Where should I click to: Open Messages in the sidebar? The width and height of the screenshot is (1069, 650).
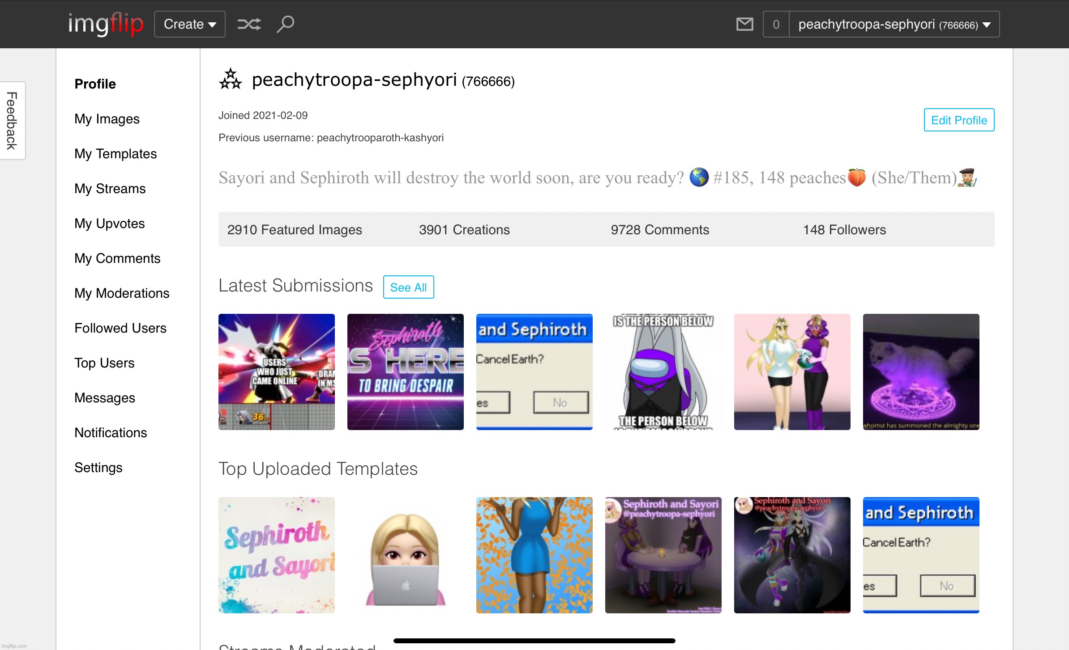105,397
